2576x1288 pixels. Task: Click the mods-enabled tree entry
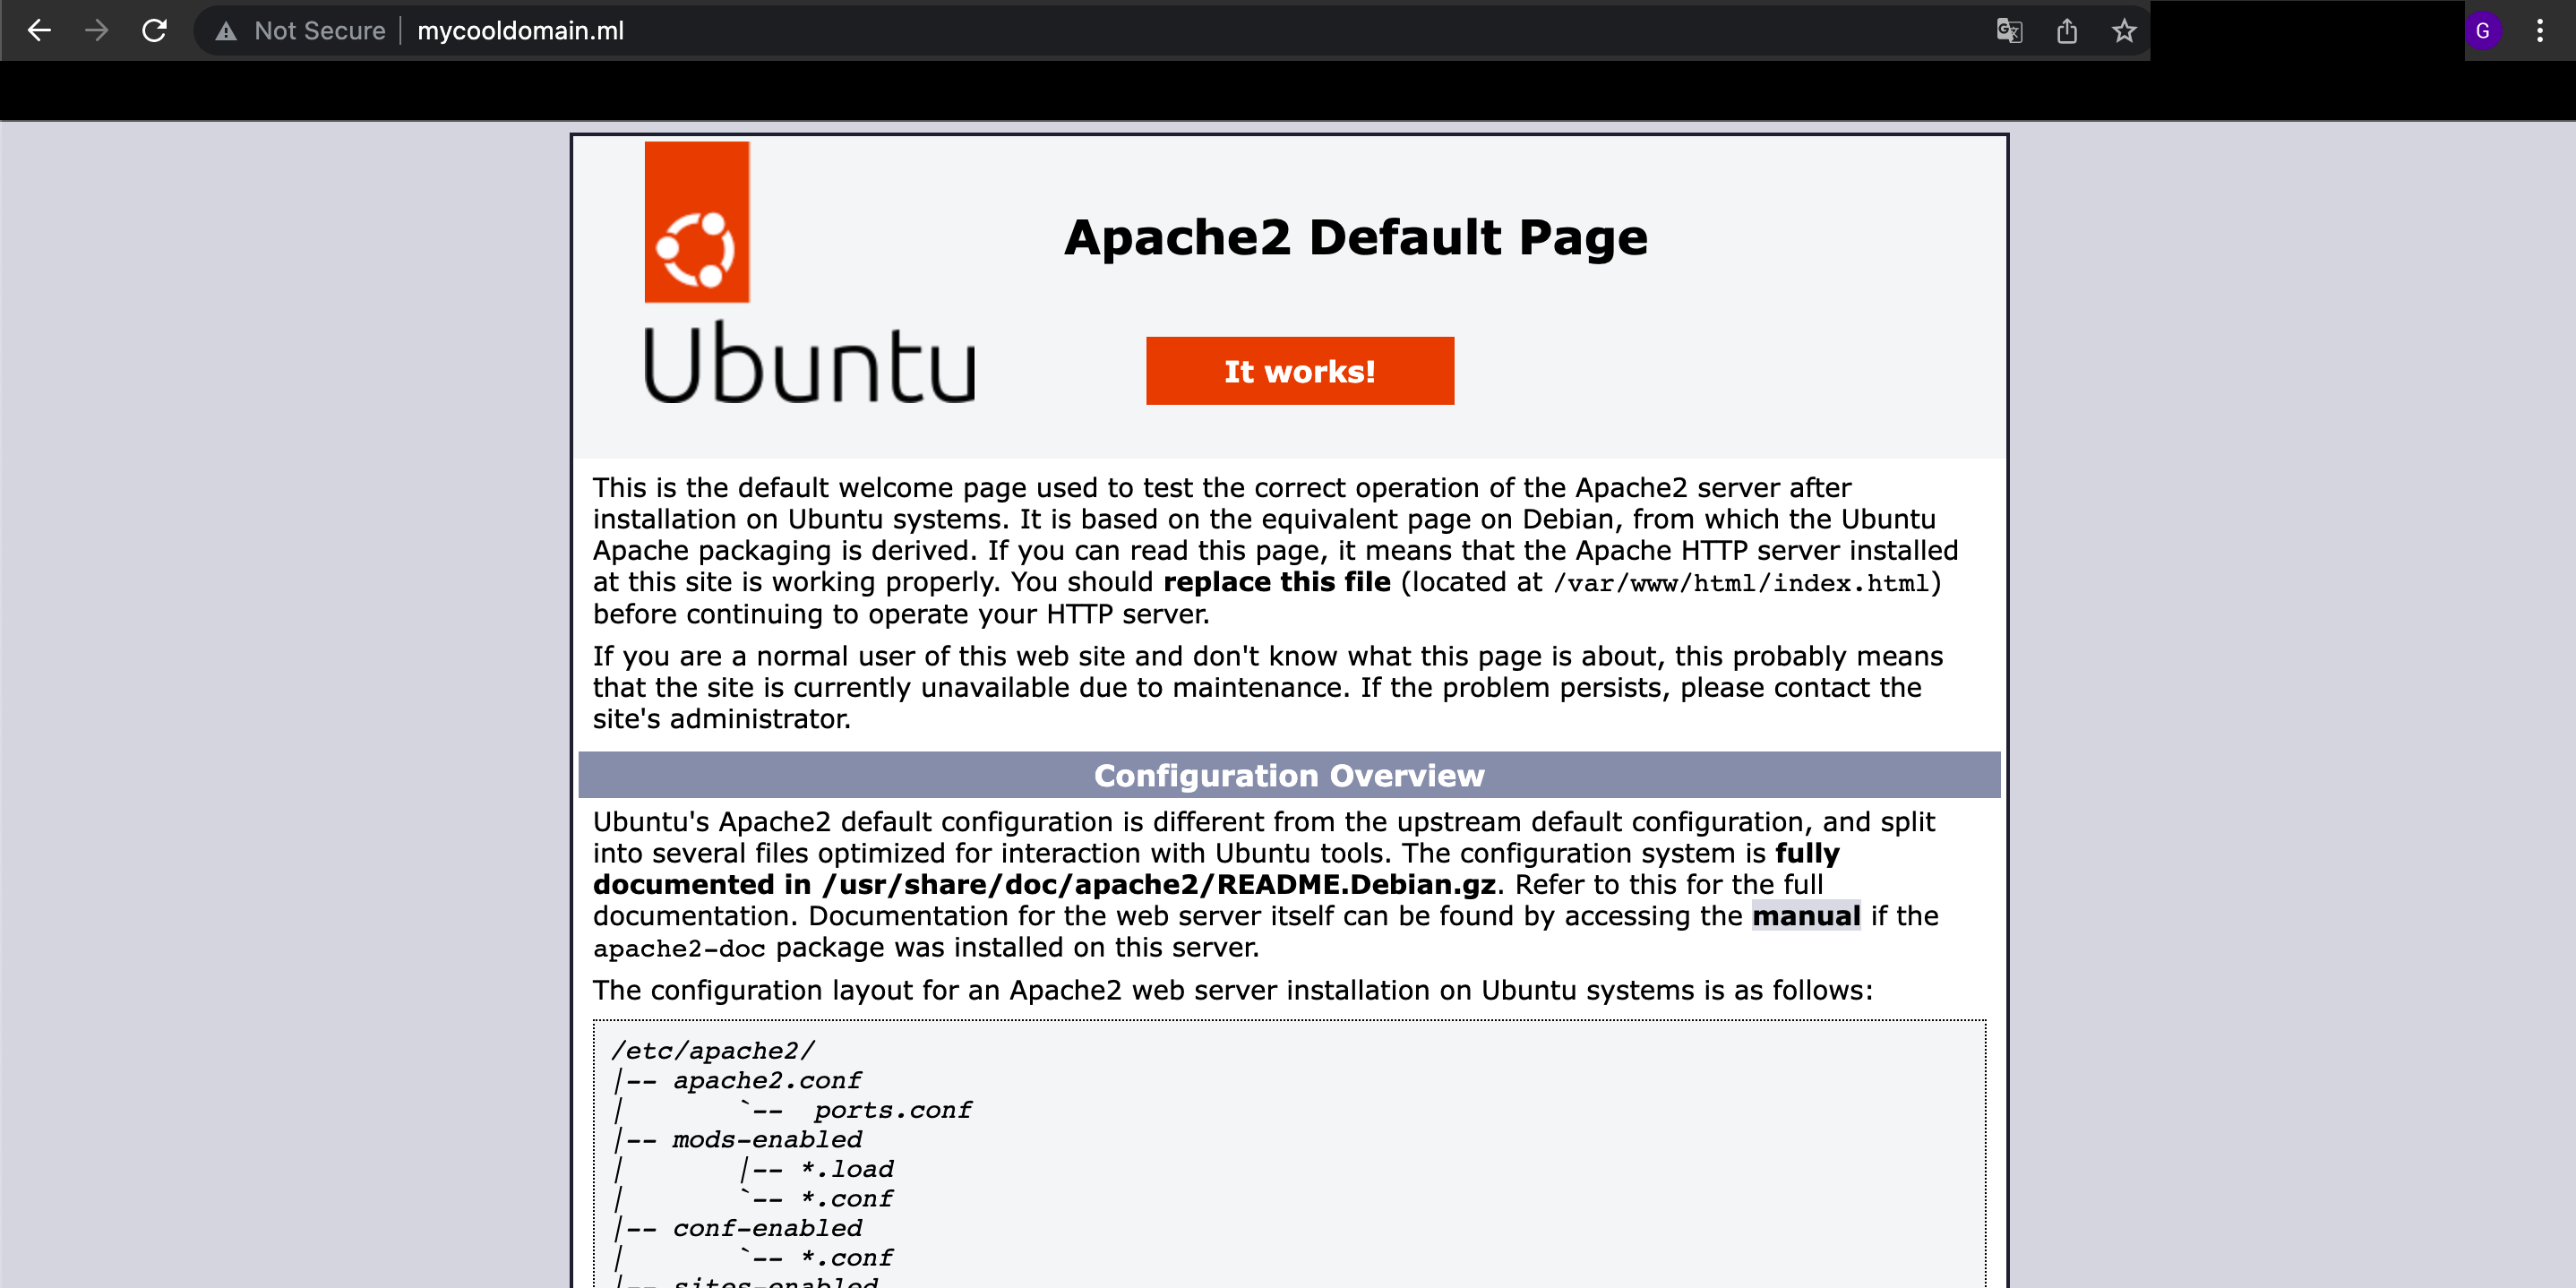767,1140
